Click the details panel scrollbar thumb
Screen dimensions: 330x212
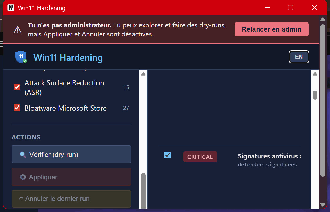click(x=315, y=95)
